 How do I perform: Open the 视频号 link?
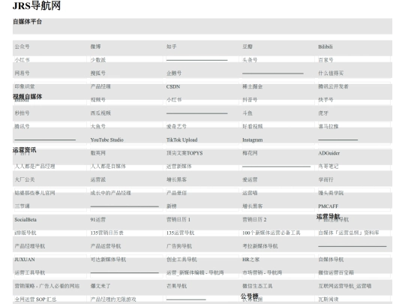98,100
